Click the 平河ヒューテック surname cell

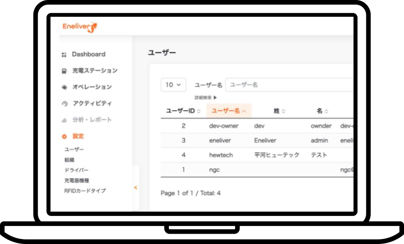click(277, 155)
